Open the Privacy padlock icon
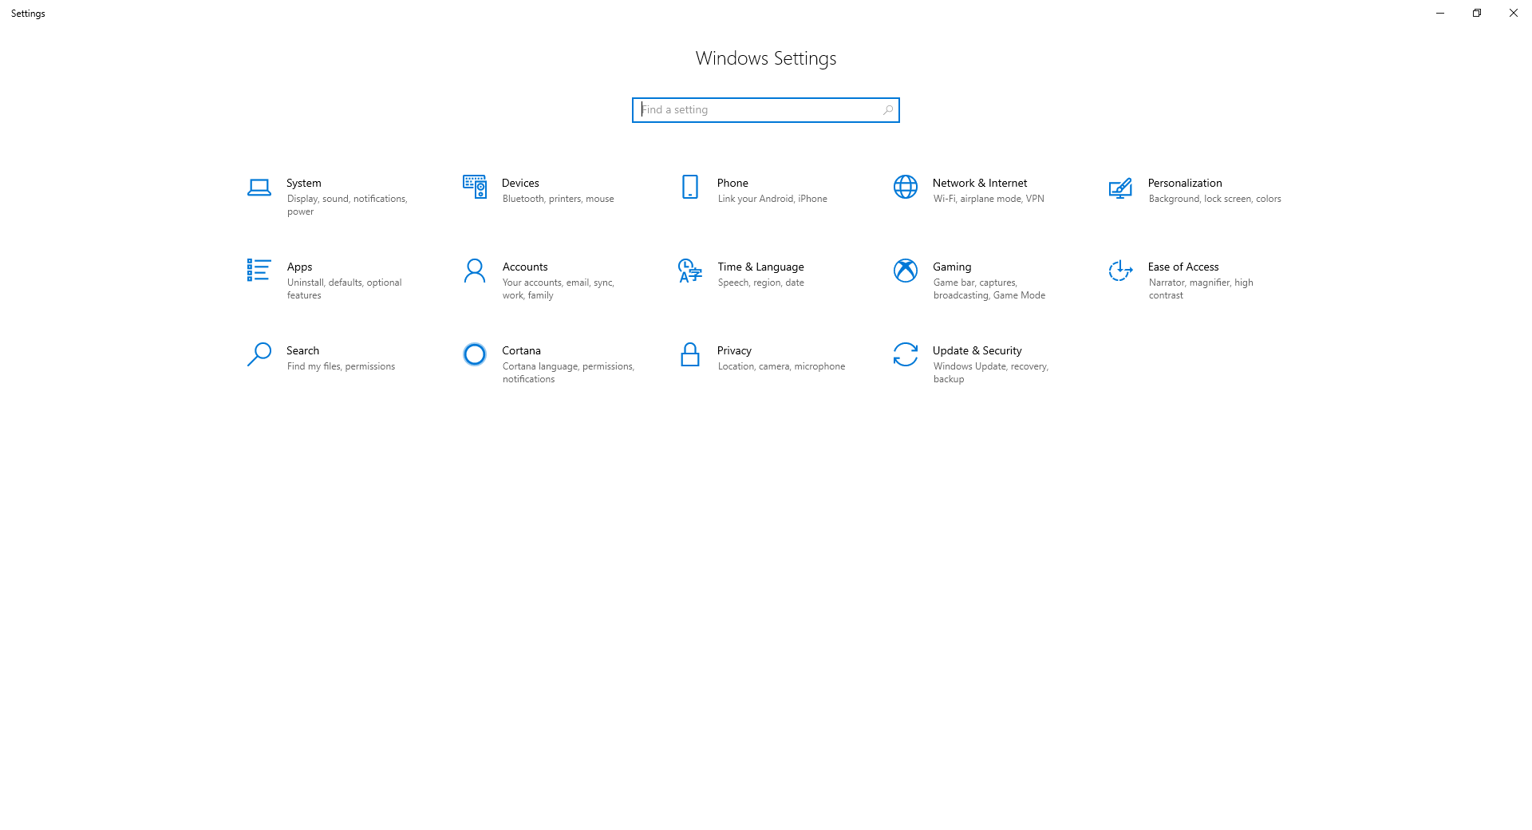This screenshot has width=1532, height=830. click(x=690, y=354)
